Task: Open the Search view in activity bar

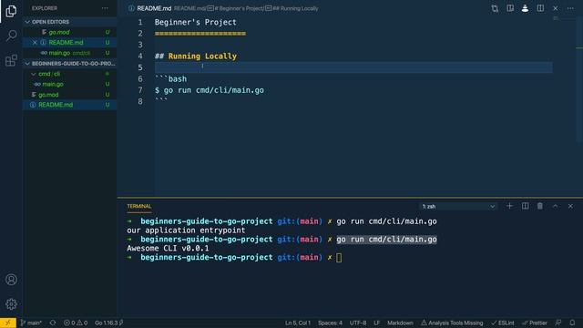Action: (x=11, y=36)
